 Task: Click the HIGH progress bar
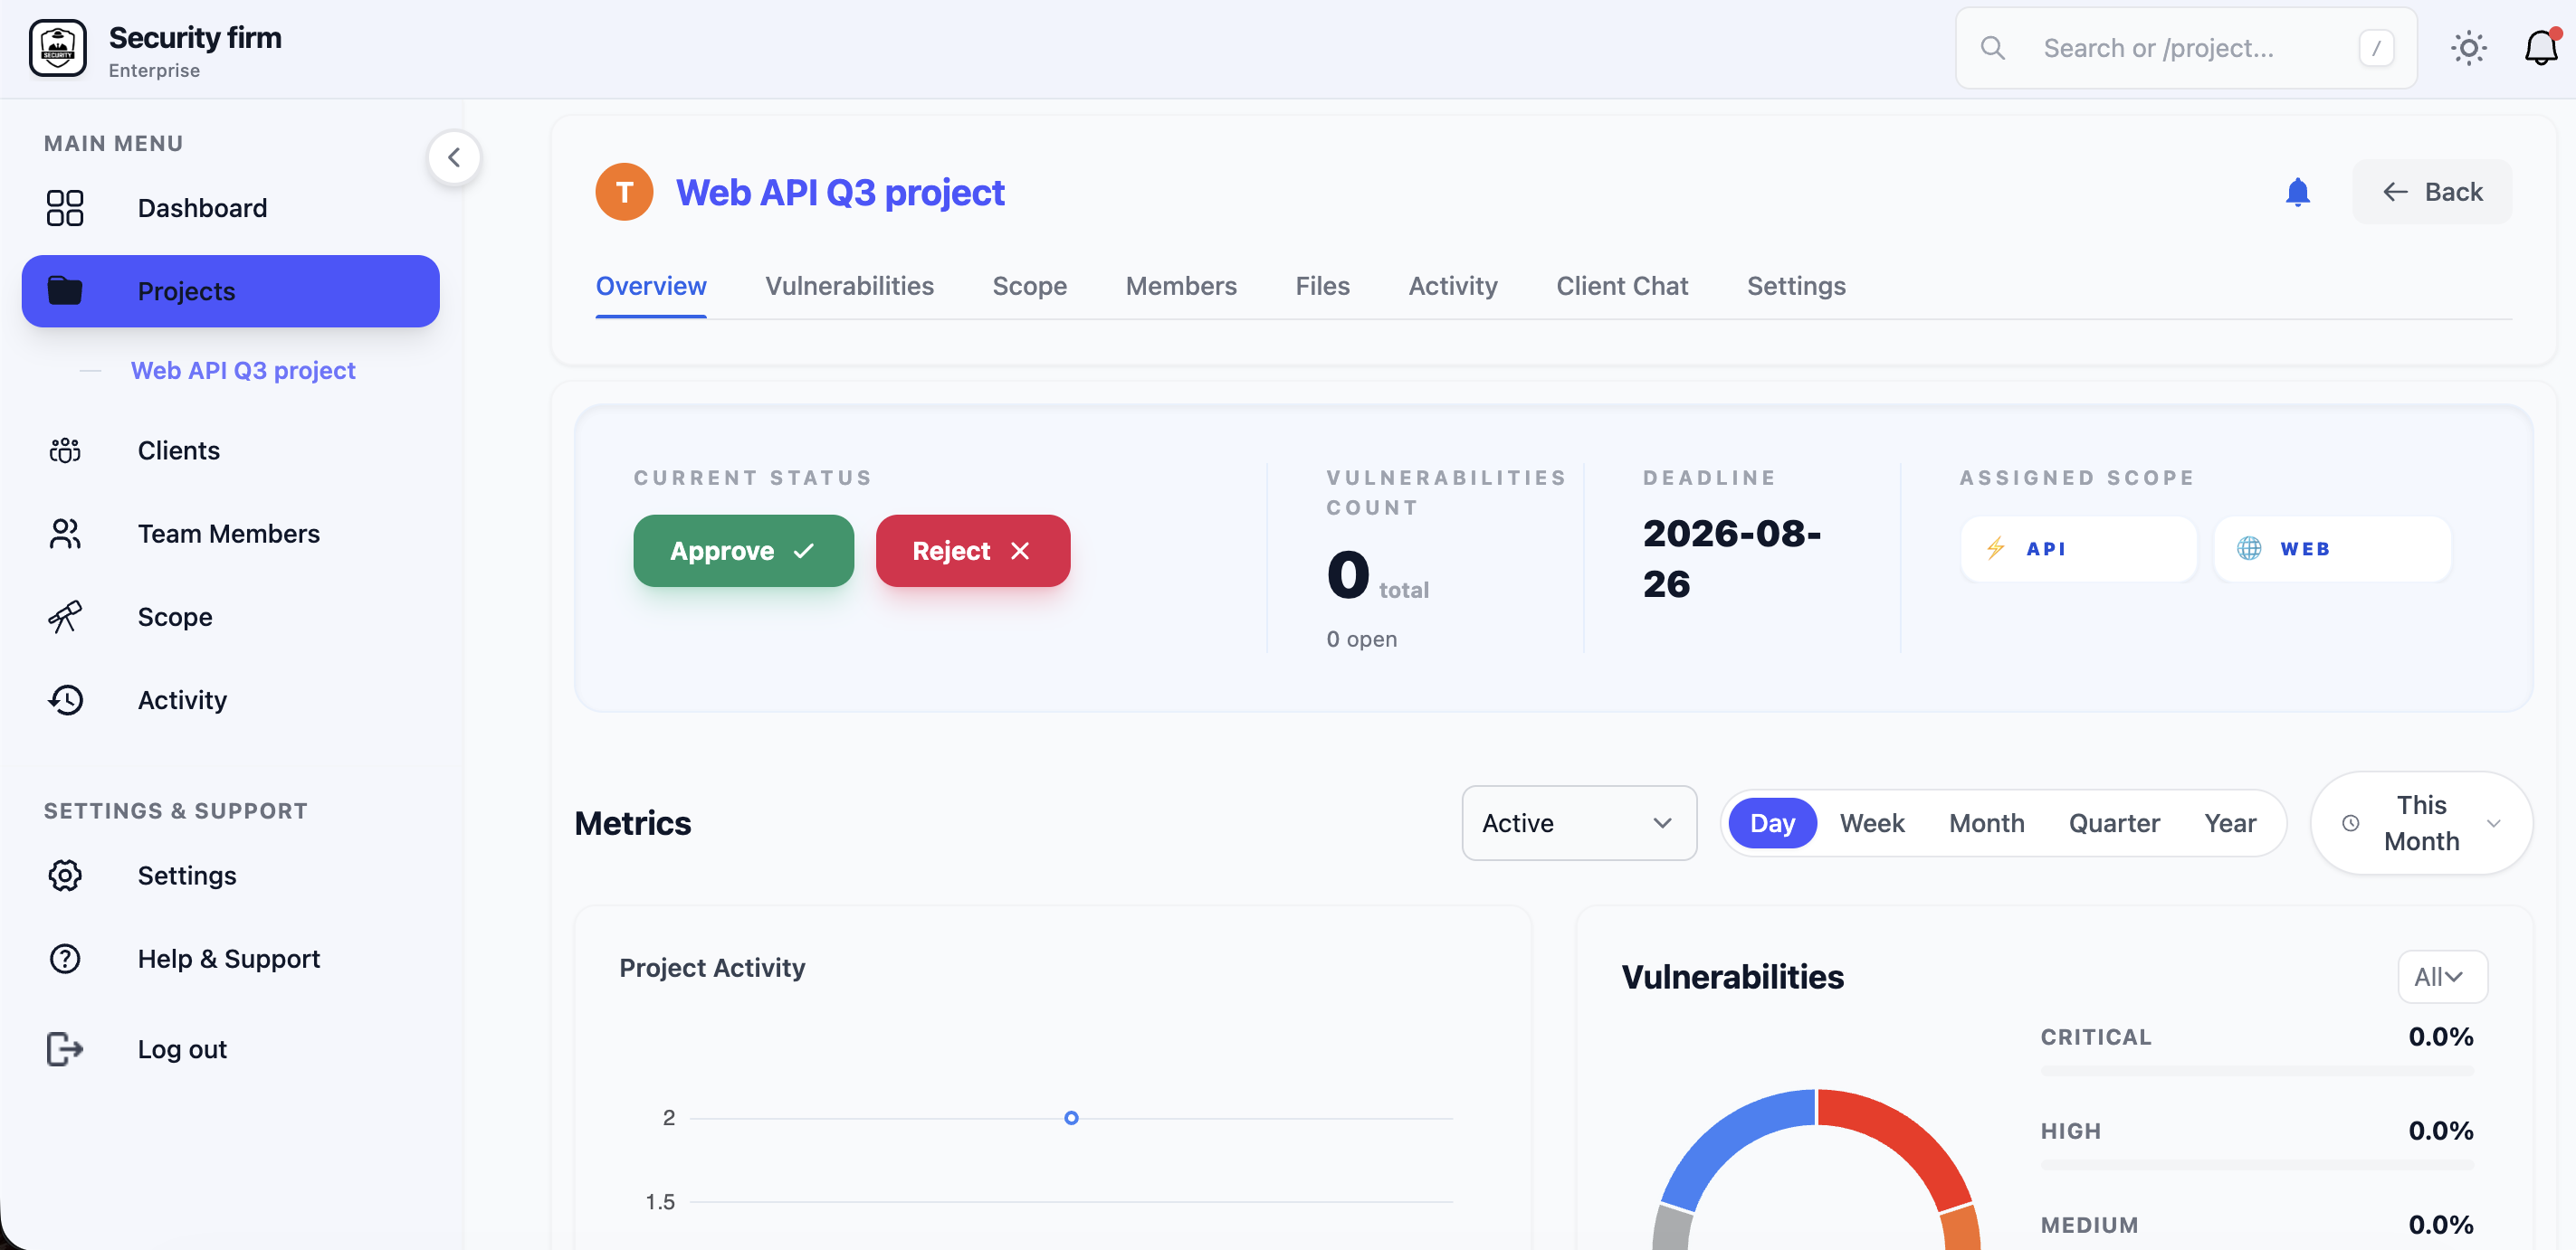pos(2257,1165)
